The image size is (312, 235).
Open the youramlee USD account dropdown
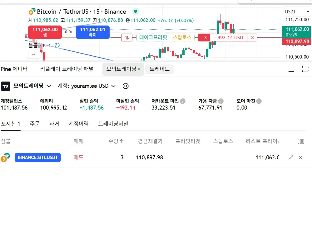(87, 86)
